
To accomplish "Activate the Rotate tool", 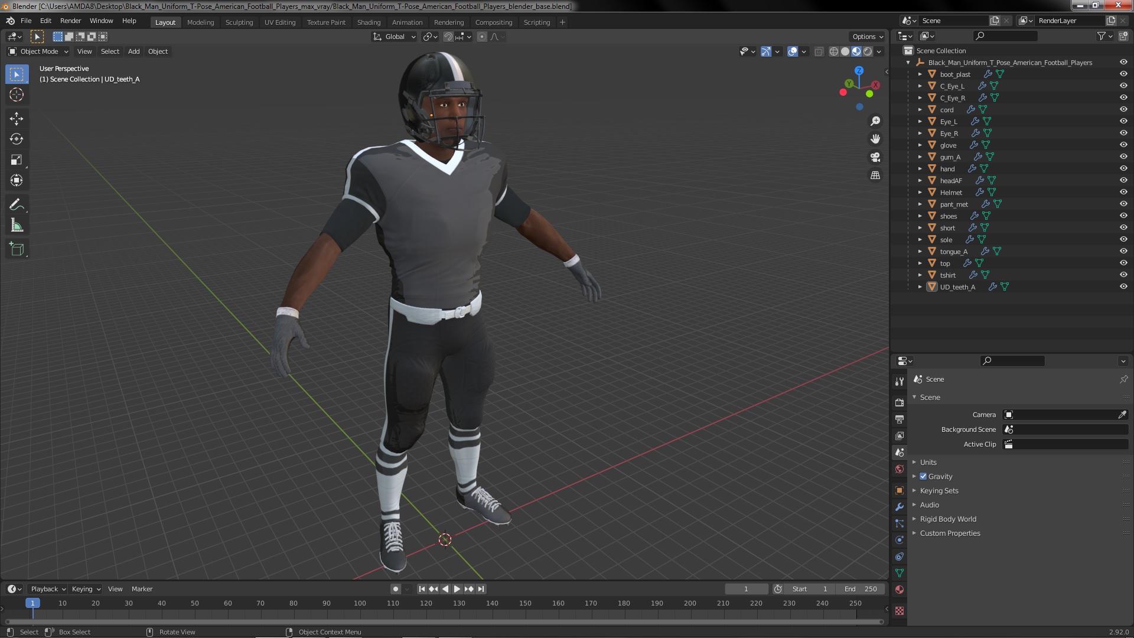I will click(x=17, y=139).
